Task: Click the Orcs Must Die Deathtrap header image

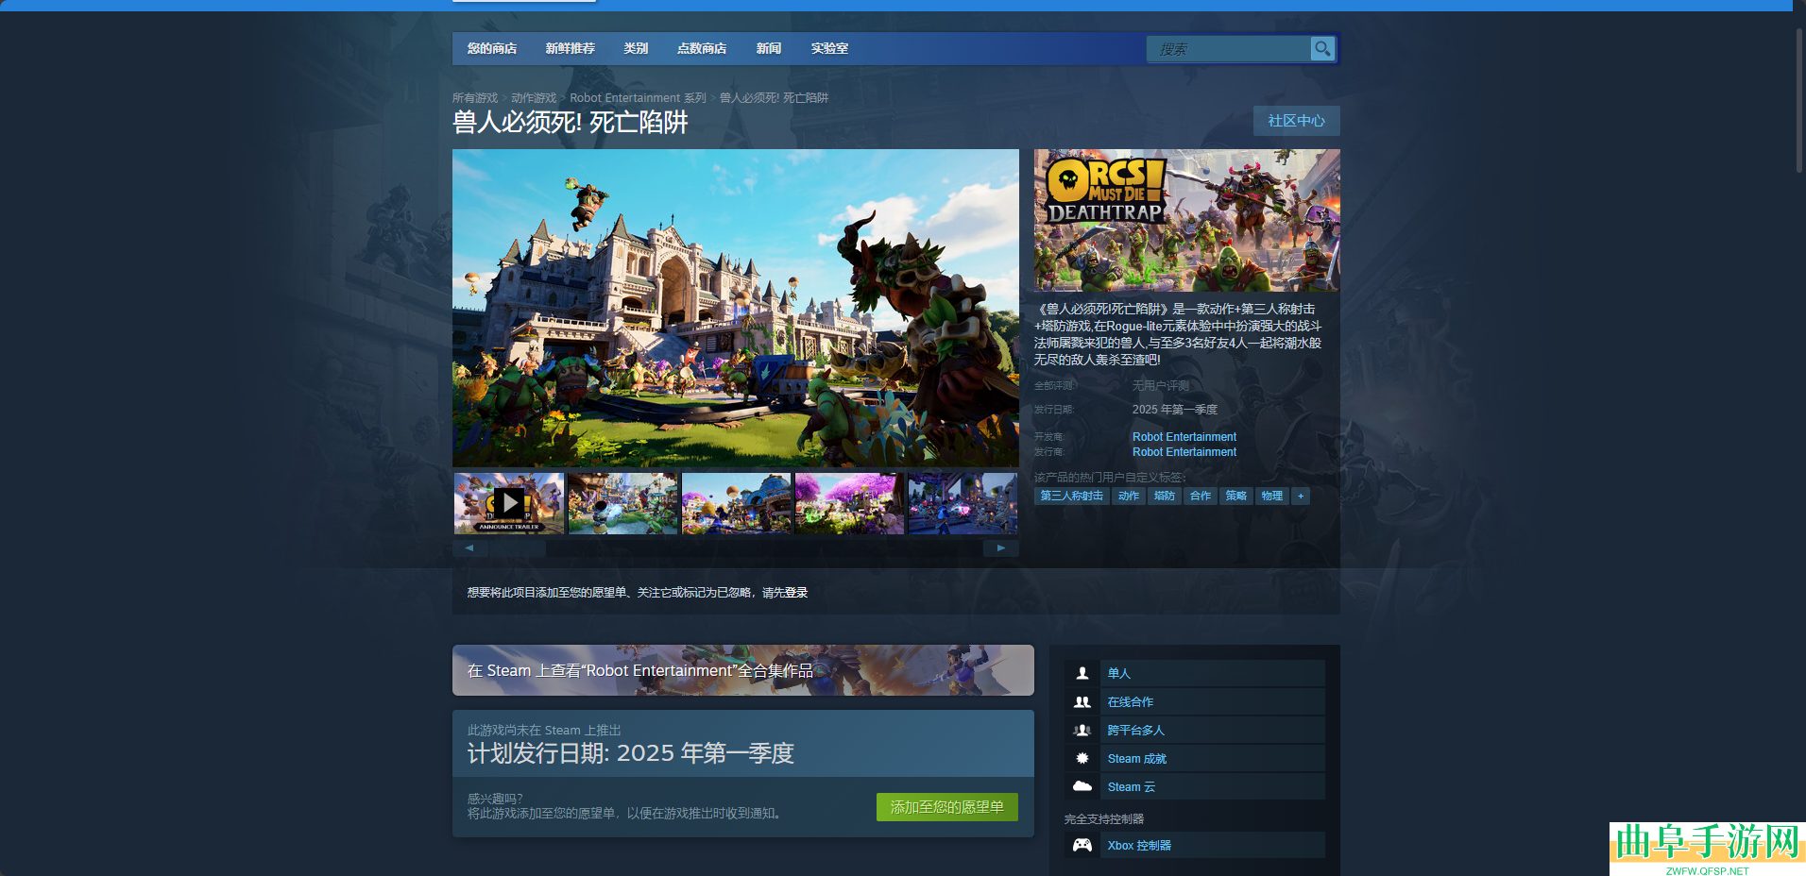Action: (1187, 220)
